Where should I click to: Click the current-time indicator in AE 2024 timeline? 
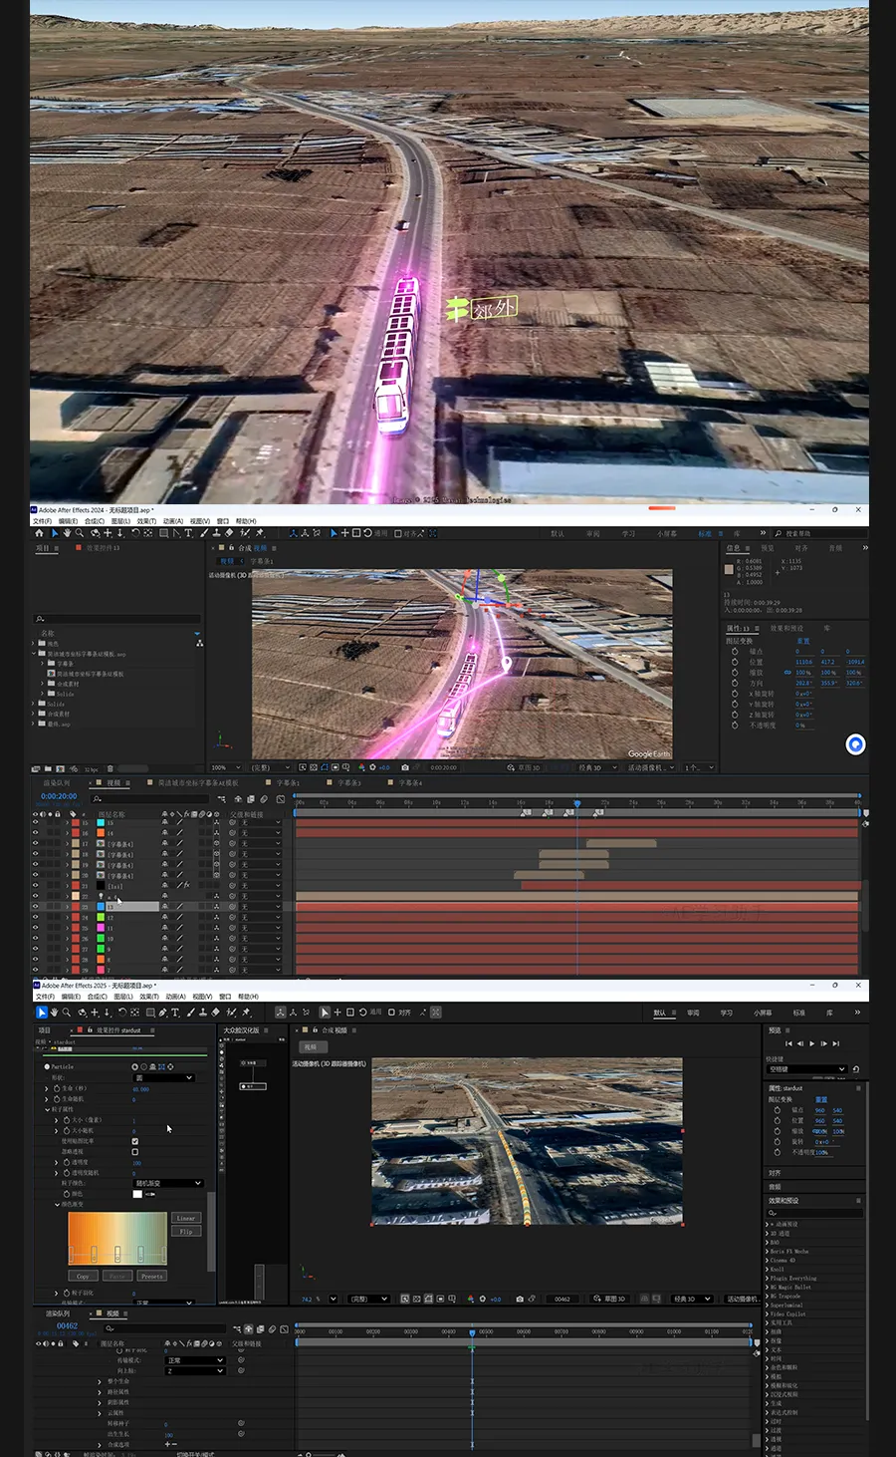point(577,803)
